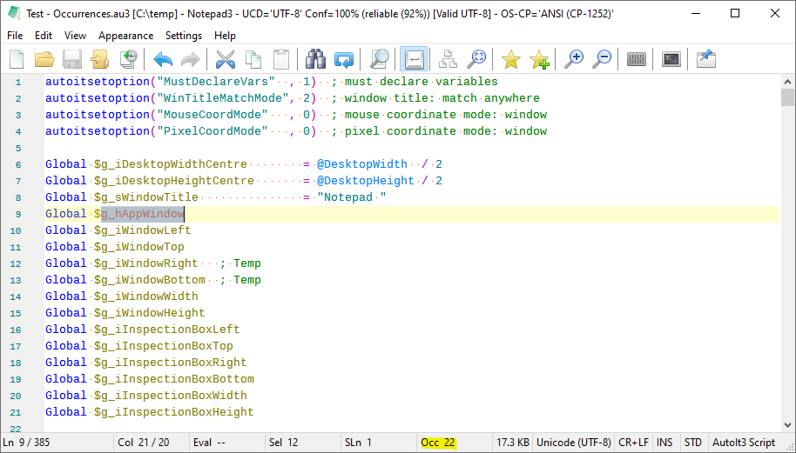
Task: Click the "WinTitleMatchMode" string on line 2
Action: point(223,98)
